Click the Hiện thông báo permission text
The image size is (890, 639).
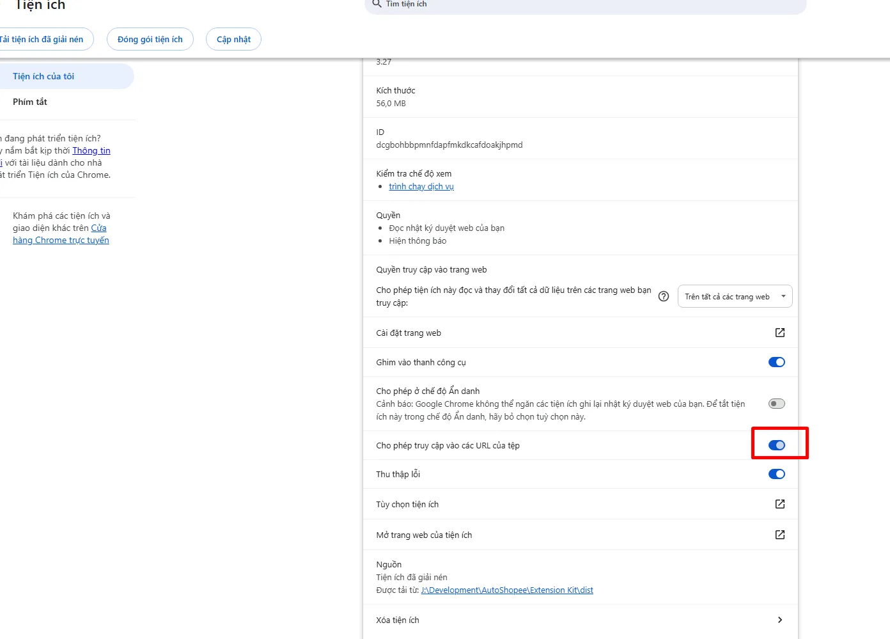418,241
